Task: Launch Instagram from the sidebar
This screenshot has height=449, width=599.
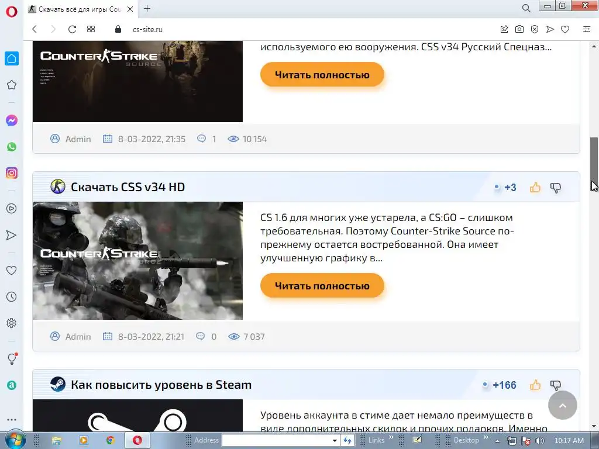Action: pyautogui.click(x=12, y=173)
